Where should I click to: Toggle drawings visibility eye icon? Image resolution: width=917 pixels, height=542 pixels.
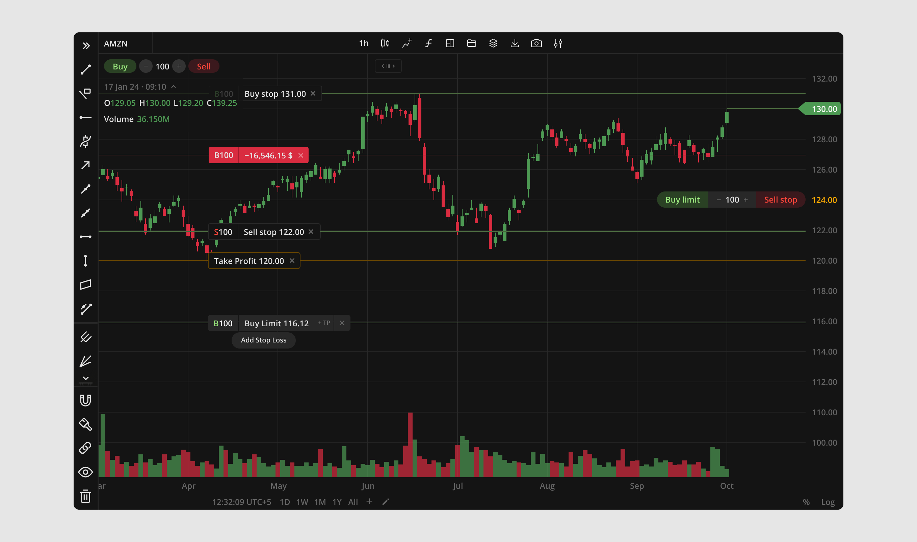tap(86, 472)
